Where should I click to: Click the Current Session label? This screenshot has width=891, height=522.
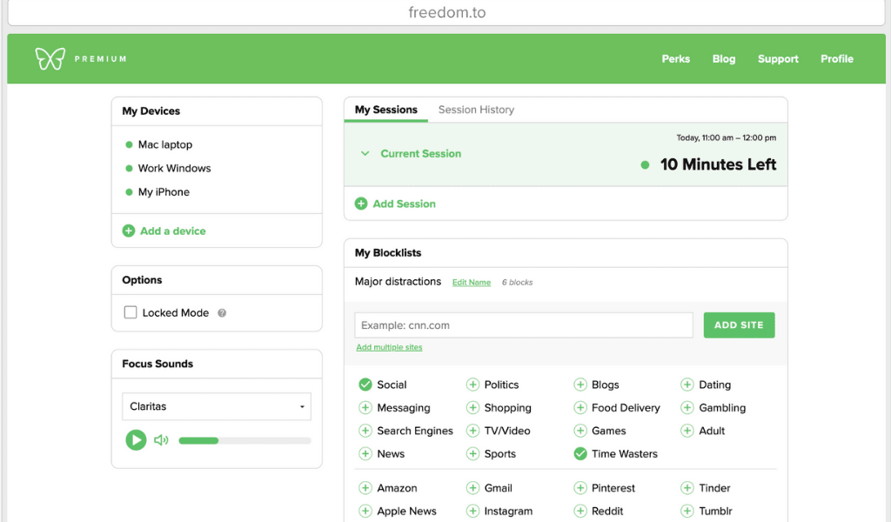pos(420,153)
